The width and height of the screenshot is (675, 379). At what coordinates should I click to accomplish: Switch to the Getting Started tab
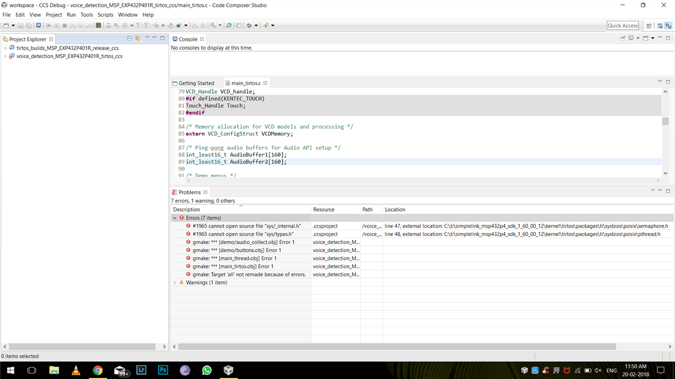point(196,83)
